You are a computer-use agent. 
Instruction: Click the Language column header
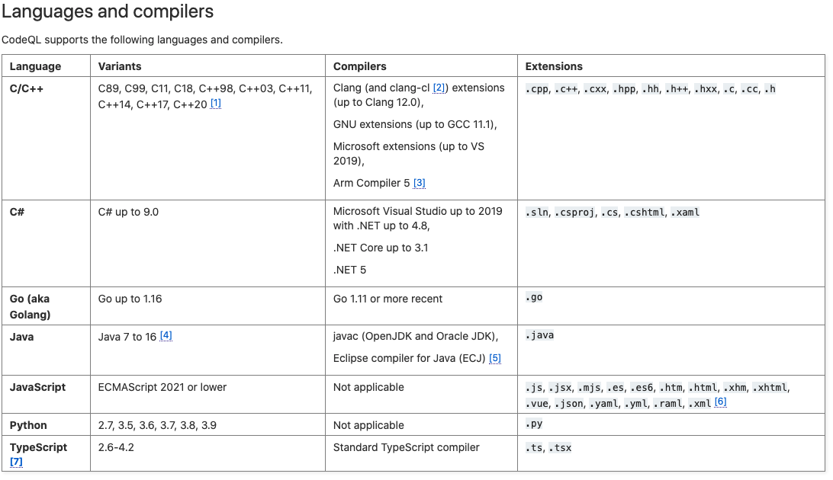coord(35,66)
